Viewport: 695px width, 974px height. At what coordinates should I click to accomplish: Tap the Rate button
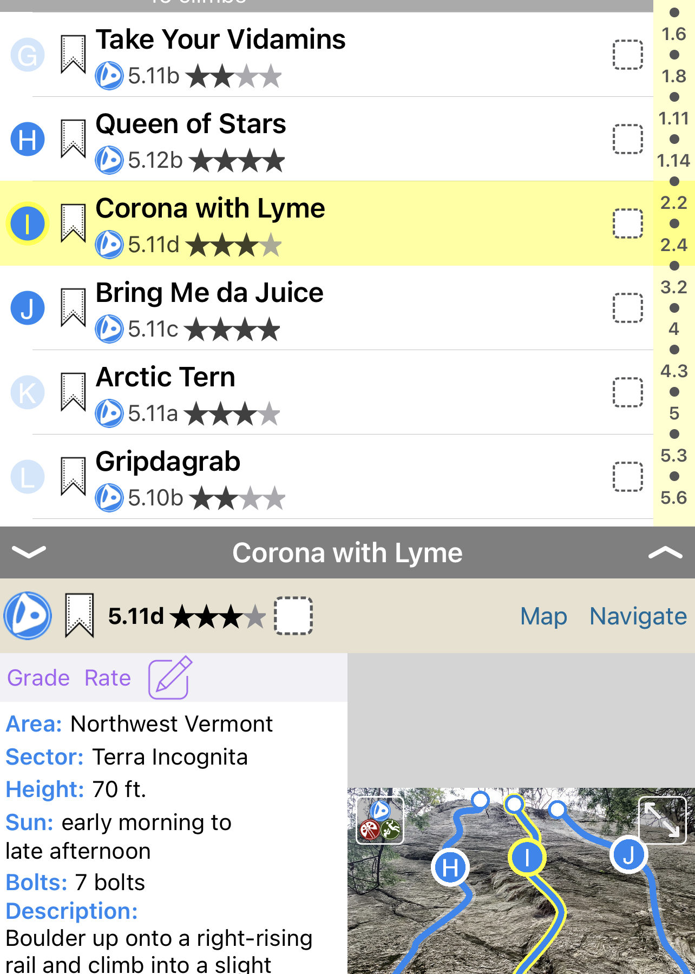click(x=108, y=677)
